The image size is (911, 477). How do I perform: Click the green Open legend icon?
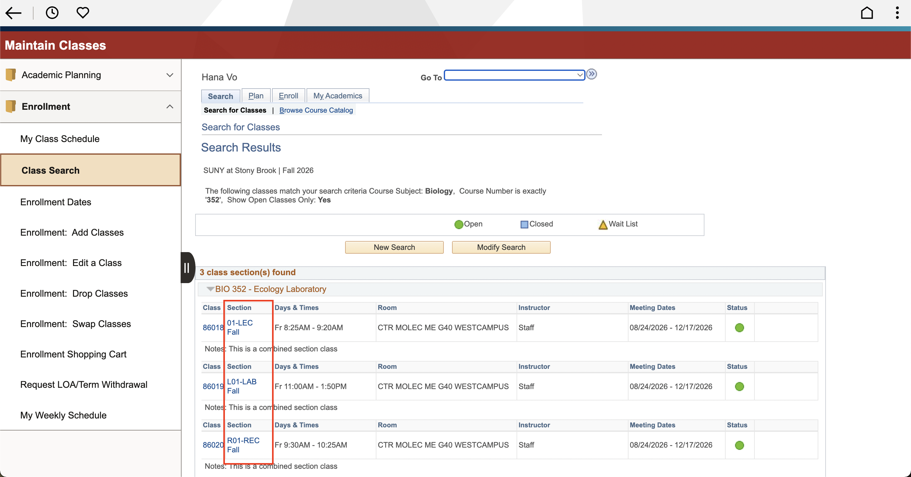(x=459, y=225)
